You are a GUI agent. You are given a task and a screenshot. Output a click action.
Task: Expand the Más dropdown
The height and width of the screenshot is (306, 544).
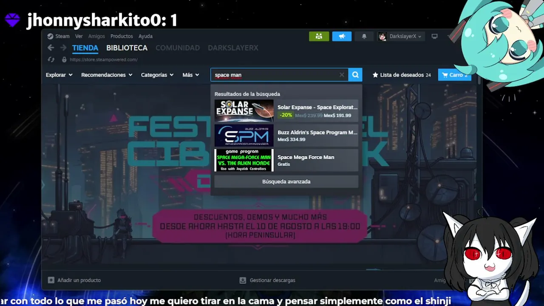191,75
